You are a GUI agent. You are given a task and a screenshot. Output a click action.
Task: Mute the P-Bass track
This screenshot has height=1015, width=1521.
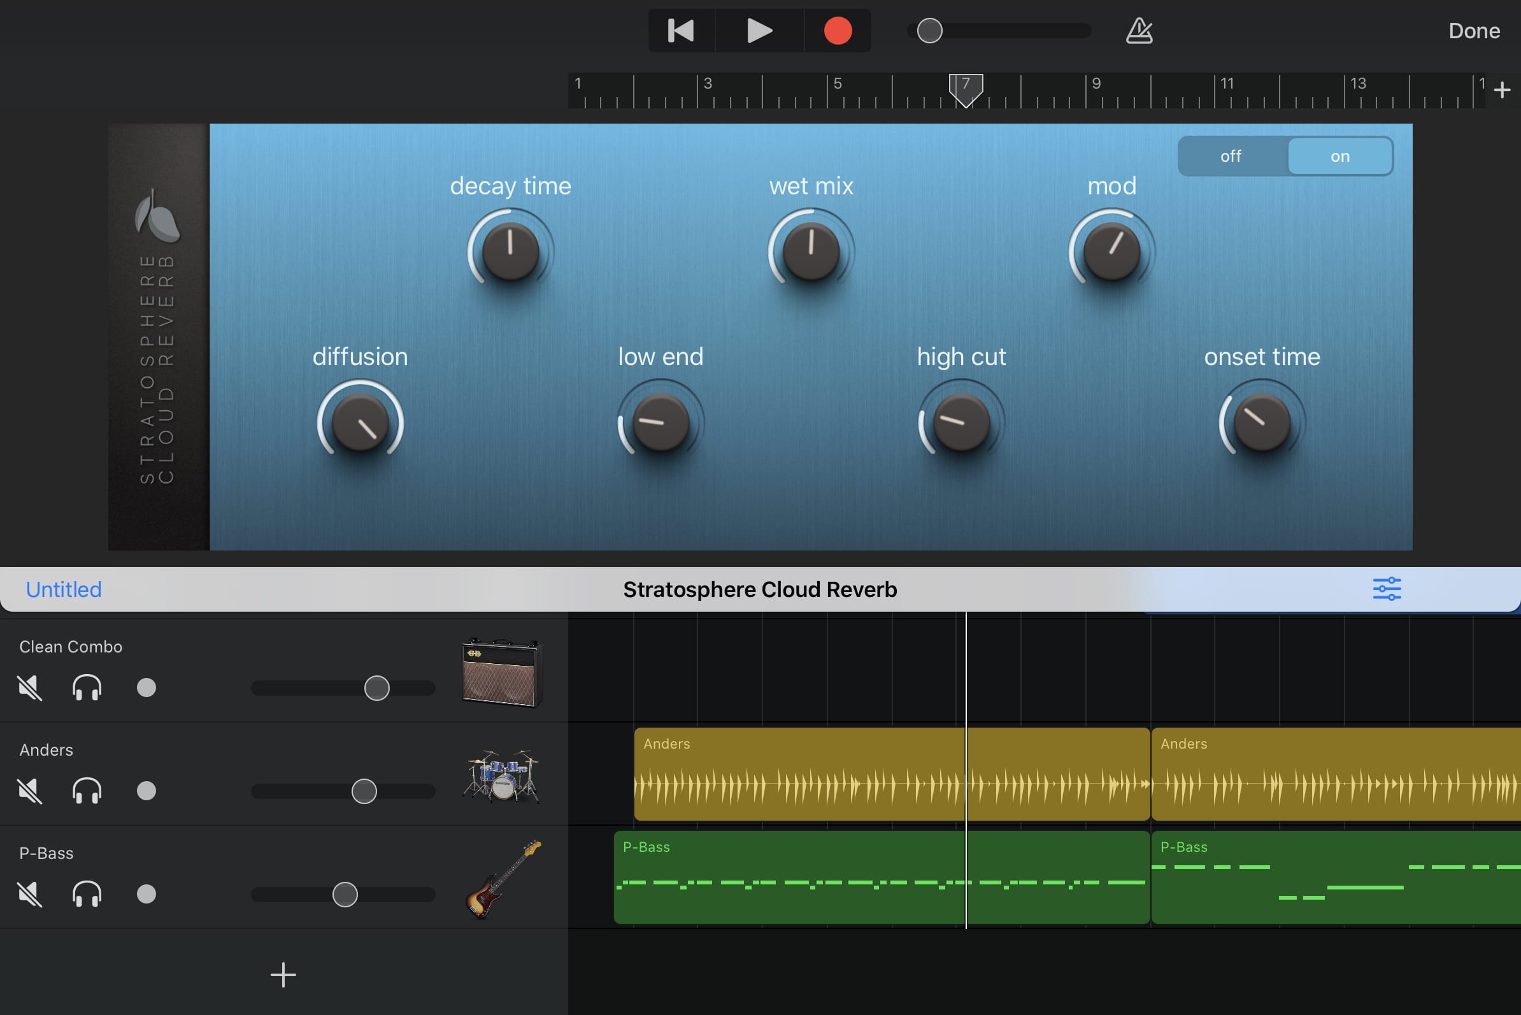(31, 894)
